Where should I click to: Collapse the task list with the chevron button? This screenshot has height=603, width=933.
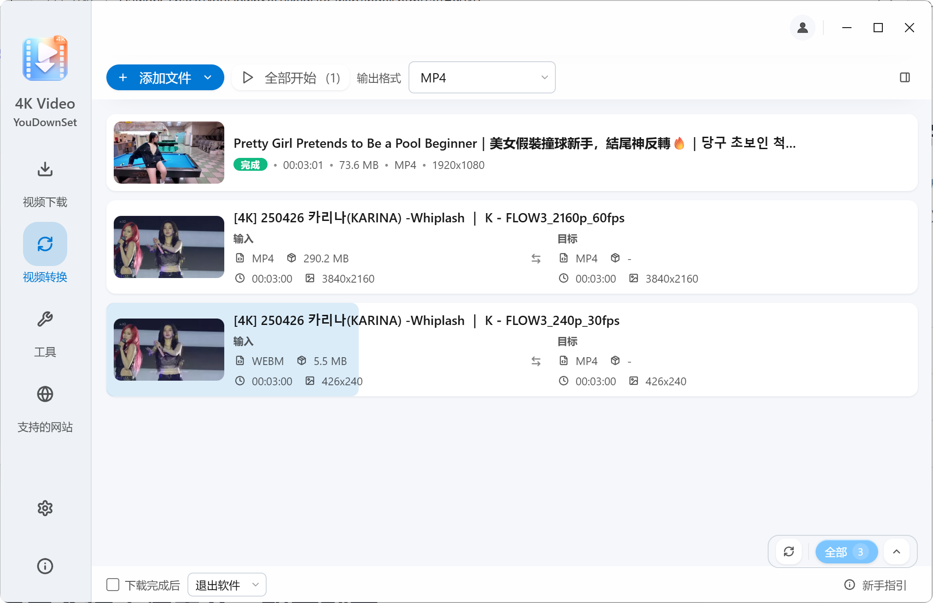(x=896, y=551)
